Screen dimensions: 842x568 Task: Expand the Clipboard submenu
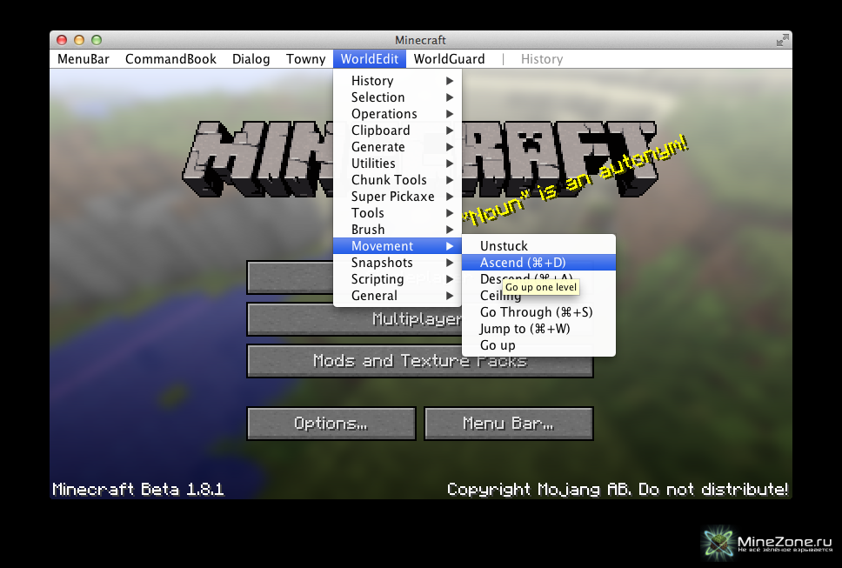(381, 130)
